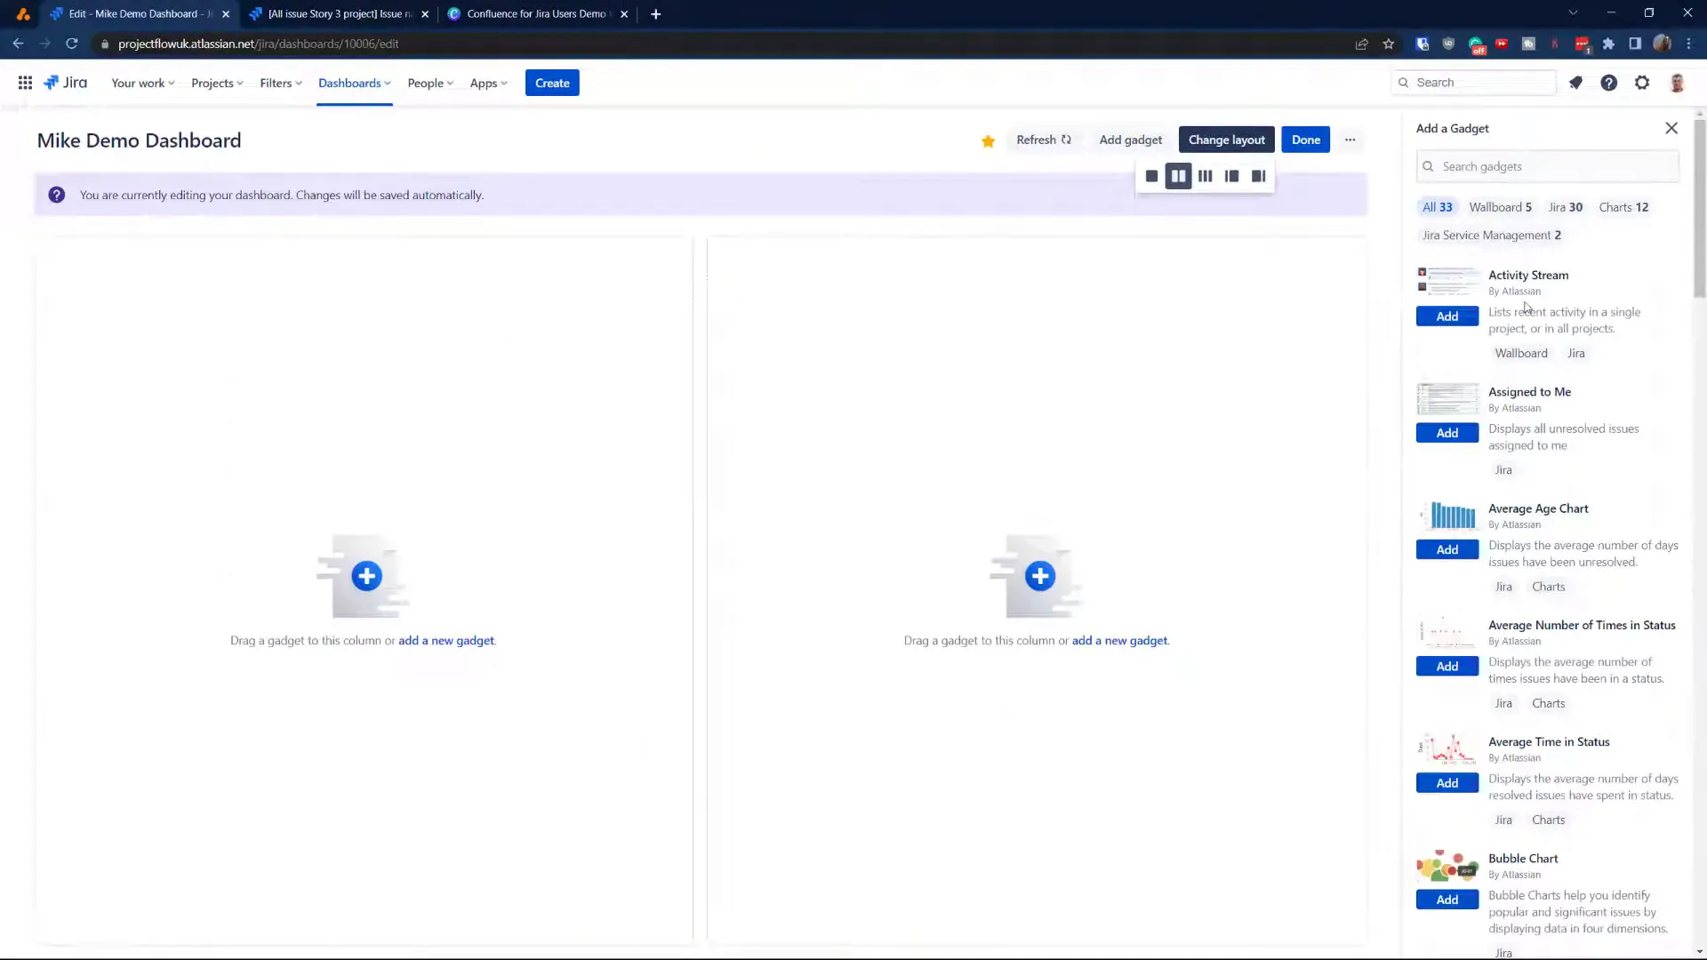This screenshot has width=1707, height=960.
Task: Add the Bubble Chart gadget
Action: coord(1447,900)
